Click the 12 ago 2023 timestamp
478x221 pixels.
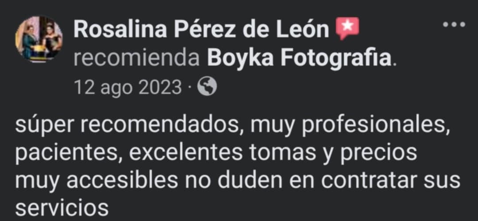tap(127, 87)
